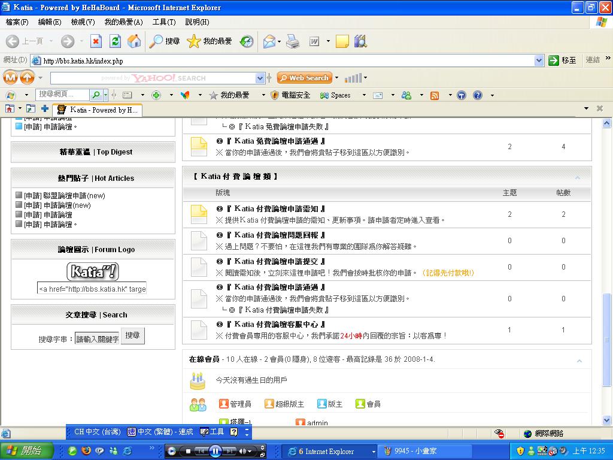
Task: Click the page vertical scrollbar thumb
Action: 606,340
